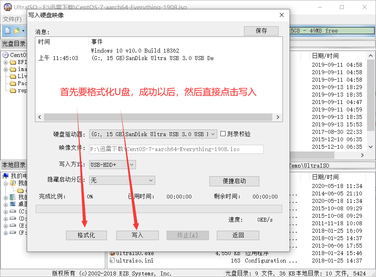Click the 返回 return button
The width and height of the screenshot is (376, 277).
(238, 235)
